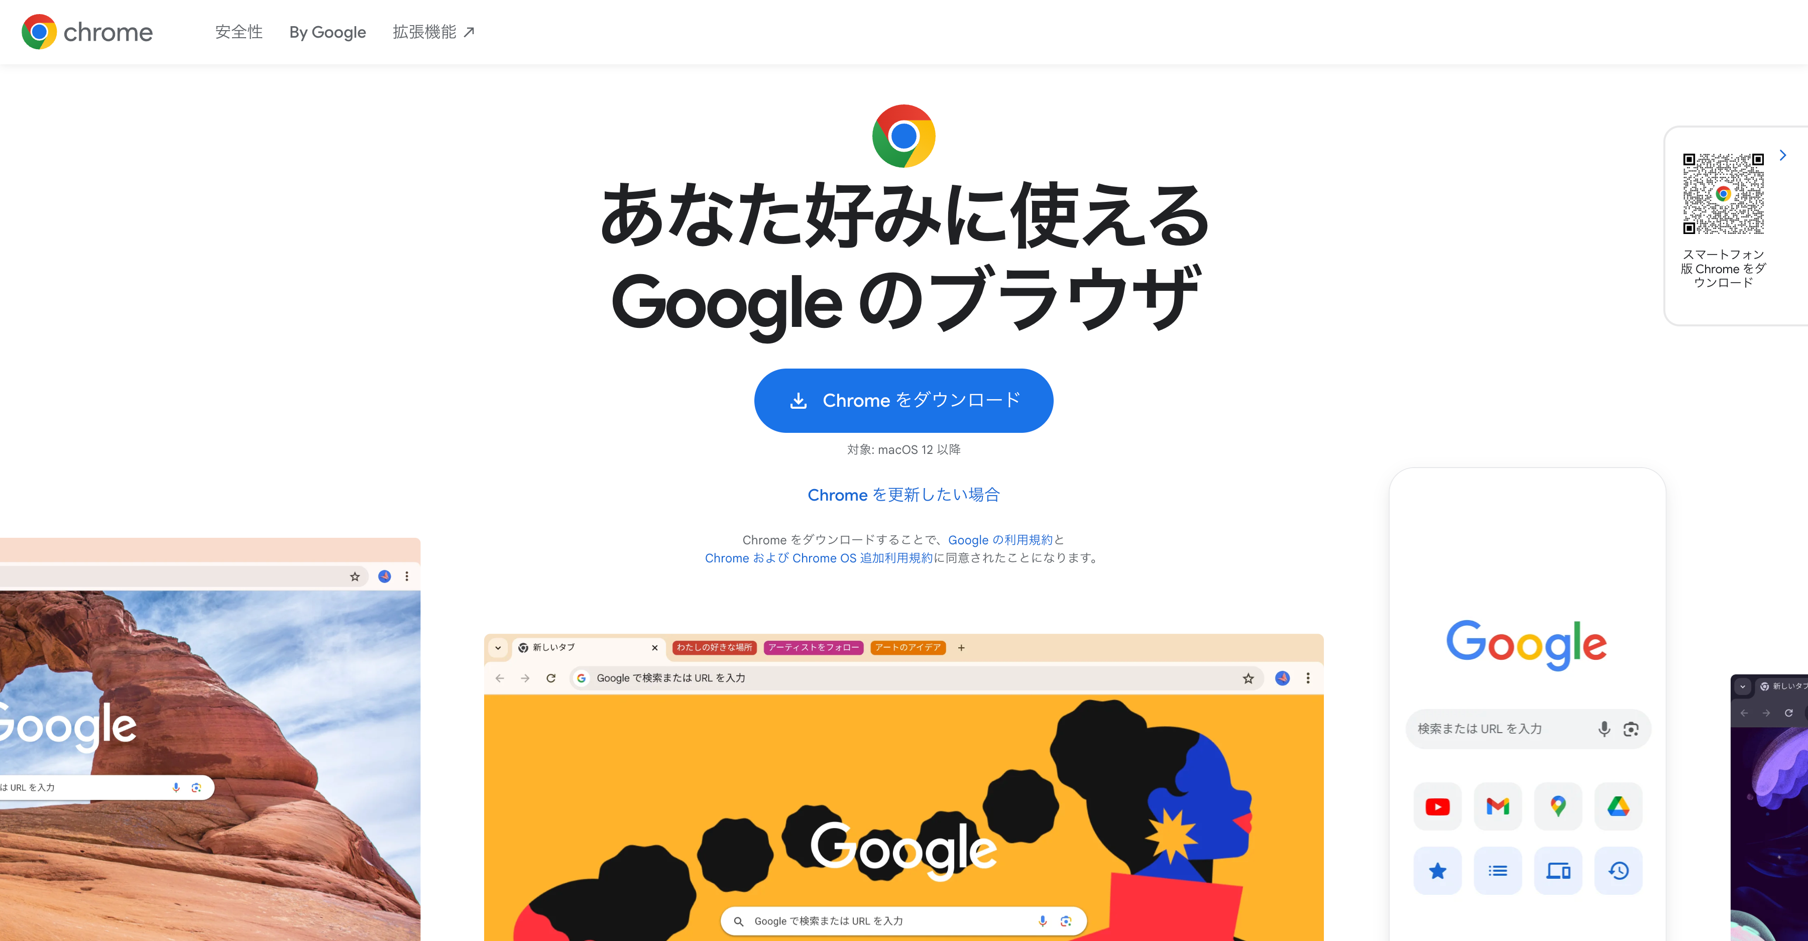Click the history clock shortcut tile
Screen dimensions: 1808x941
click(1619, 871)
